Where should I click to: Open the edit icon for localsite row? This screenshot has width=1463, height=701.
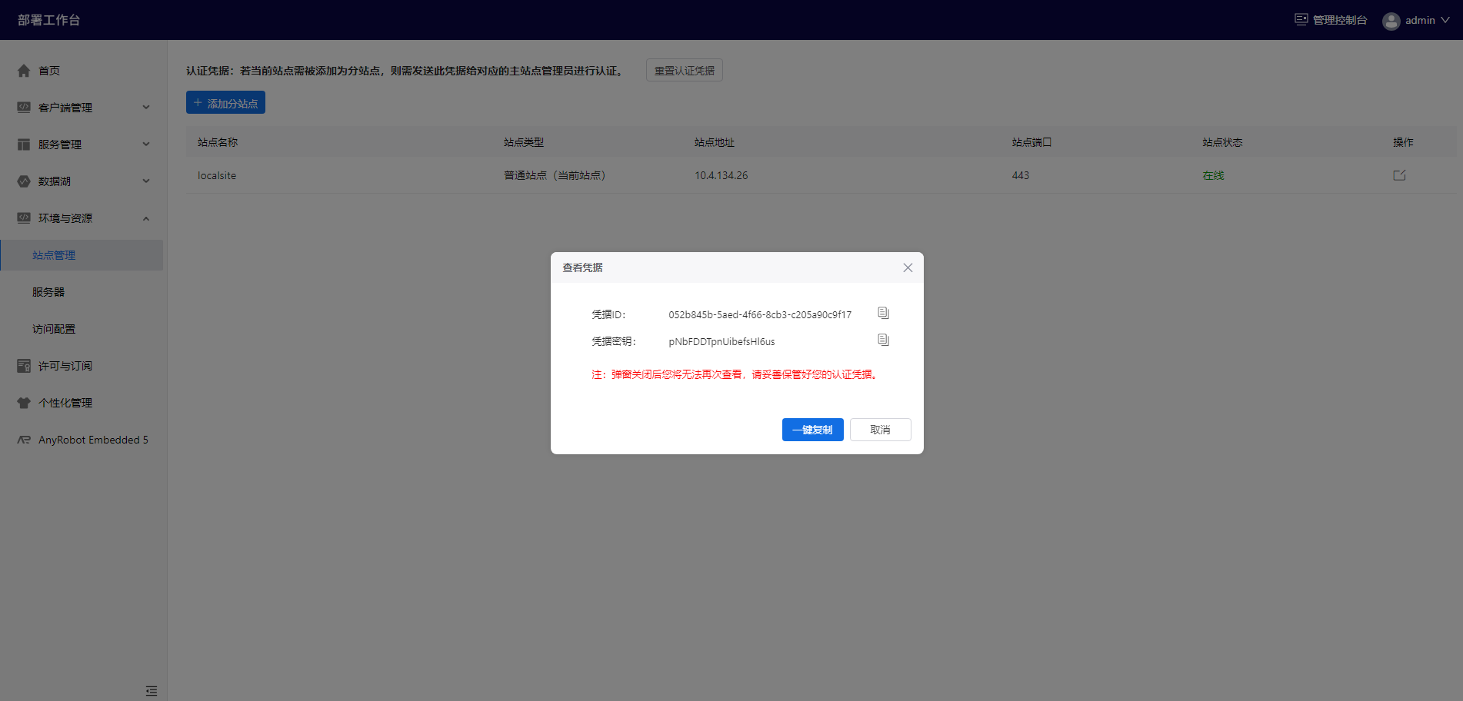point(1399,175)
